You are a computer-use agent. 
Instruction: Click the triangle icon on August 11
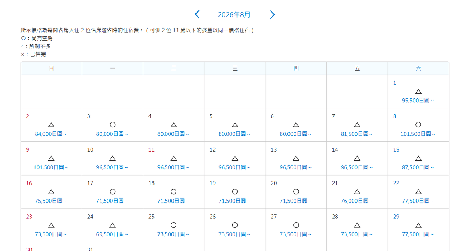(x=174, y=158)
